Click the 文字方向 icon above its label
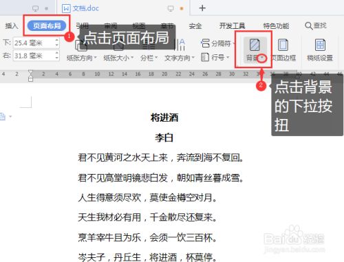344x262 pixels. tap(180, 45)
